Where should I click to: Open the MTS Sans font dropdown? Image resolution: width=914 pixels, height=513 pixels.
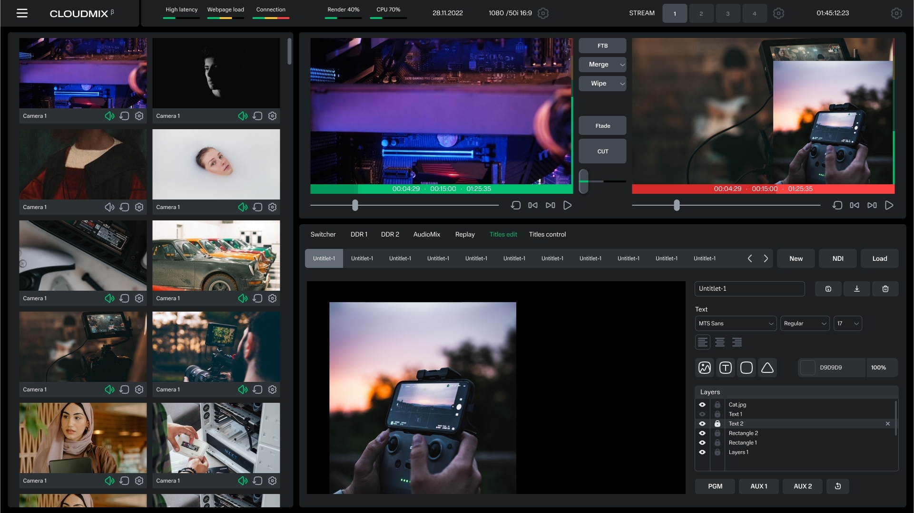coord(735,323)
